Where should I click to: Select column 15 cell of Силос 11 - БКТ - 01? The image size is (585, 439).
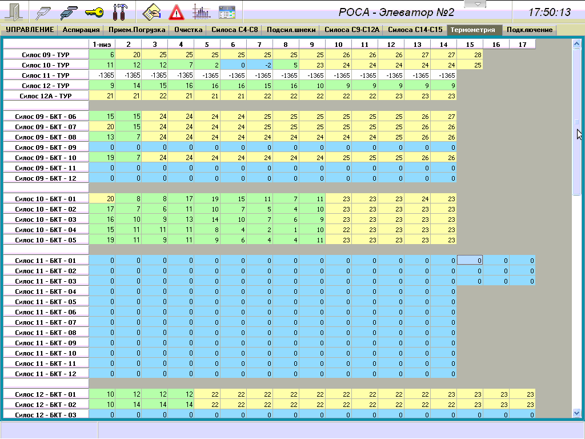coord(470,261)
